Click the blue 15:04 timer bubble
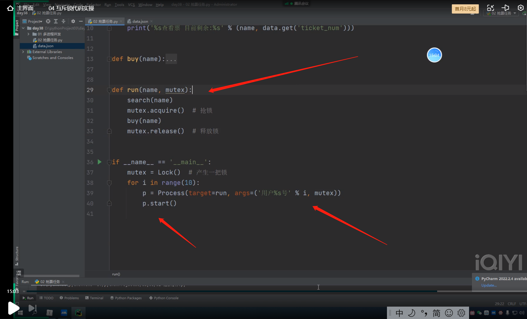This screenshot has height=319, width=527. pos(434,55)
